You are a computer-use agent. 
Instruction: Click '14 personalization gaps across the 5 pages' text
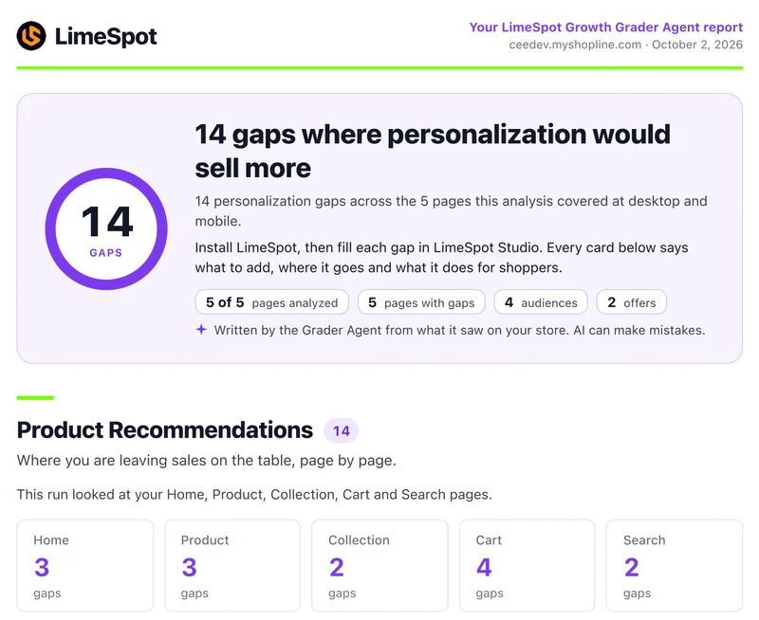tap(452, 210)
